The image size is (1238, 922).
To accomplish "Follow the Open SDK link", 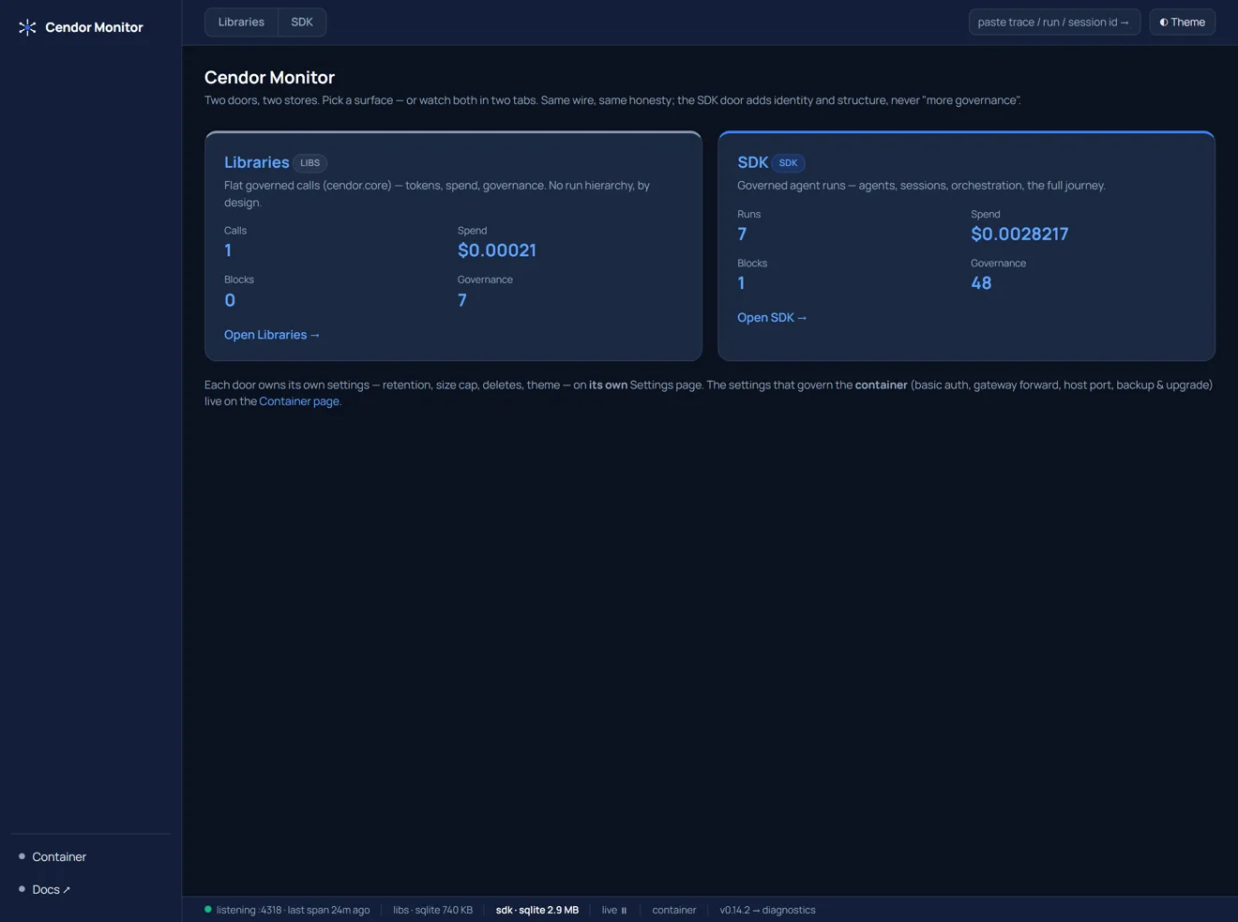I will pyautogui.click(x=772, y=318).
